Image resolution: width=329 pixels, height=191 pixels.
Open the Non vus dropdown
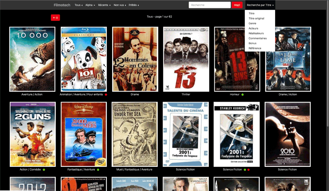click(x=120, y=5)
